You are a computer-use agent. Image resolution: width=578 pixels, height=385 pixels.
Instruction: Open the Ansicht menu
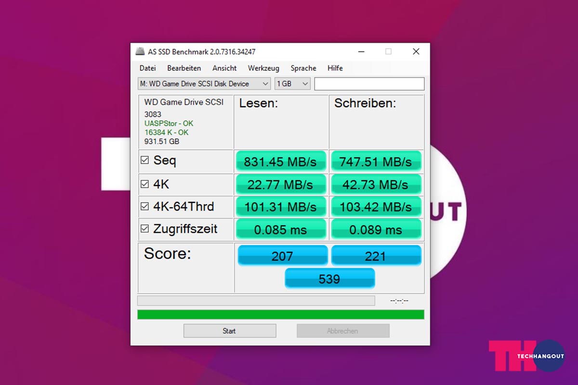(224, 68)
